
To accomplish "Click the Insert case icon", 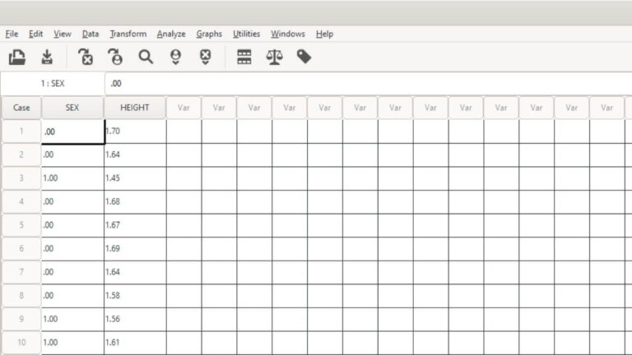I will (x=175, y=58).
